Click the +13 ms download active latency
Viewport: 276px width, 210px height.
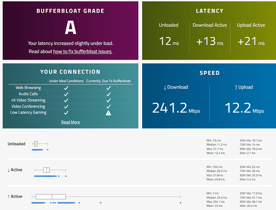tap(210, 41)
